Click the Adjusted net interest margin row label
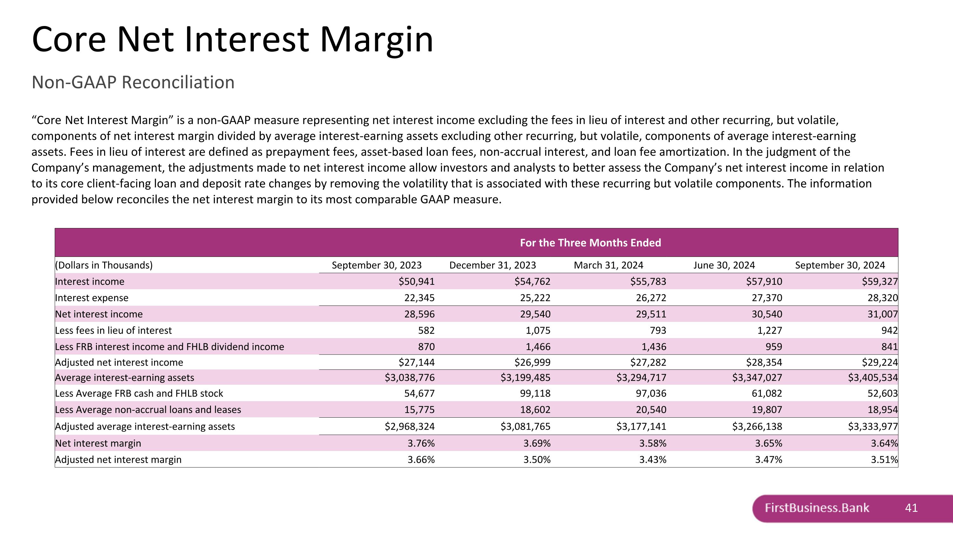Viewport: 953px width, 535px height. (x=118, y=460)
